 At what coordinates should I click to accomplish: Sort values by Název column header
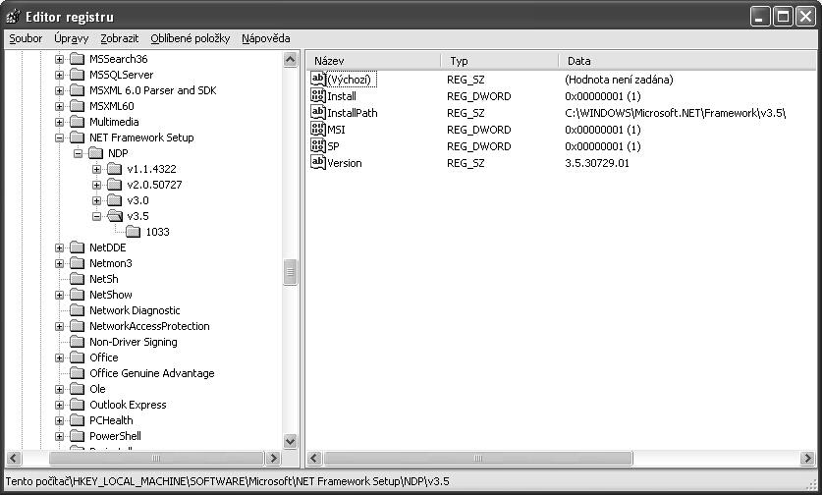coord(374,61)
